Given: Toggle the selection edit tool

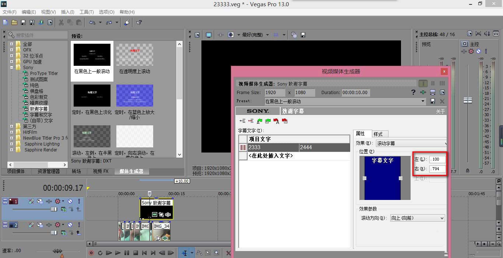Looking at the screenshot, I should pos(208,253).
